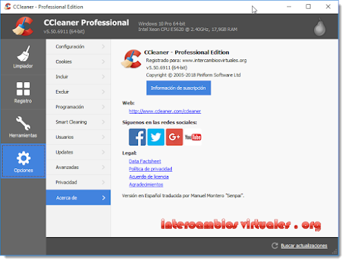The image size is (345, 262).
Task: Open the Twitter social page
Action: tap(156, 137)
